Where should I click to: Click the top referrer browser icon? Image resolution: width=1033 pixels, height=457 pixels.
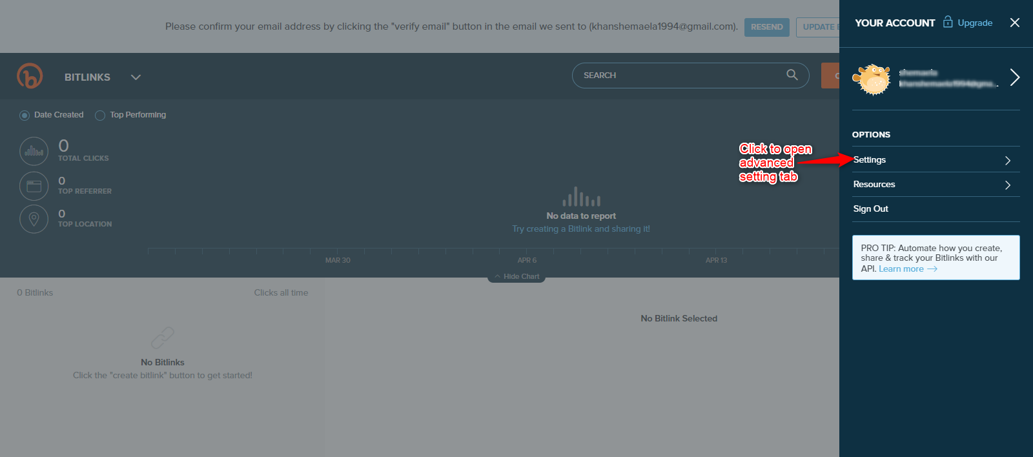click(x=34, y=186)
